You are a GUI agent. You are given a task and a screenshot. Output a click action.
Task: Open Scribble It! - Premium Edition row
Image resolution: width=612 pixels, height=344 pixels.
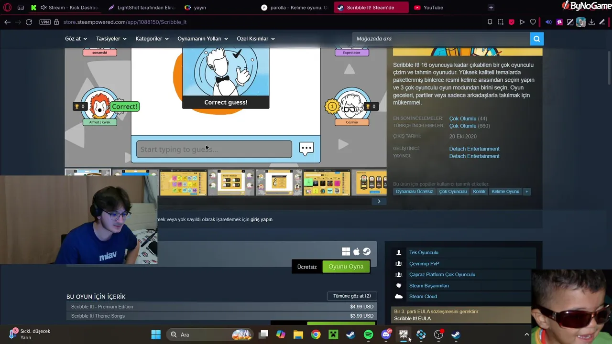[222, 307]
